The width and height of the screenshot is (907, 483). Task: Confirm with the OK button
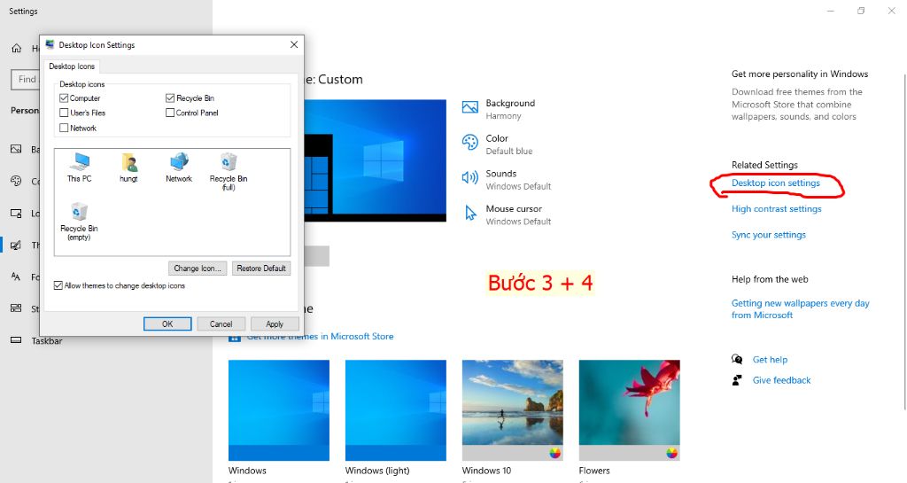click(167, 324)
